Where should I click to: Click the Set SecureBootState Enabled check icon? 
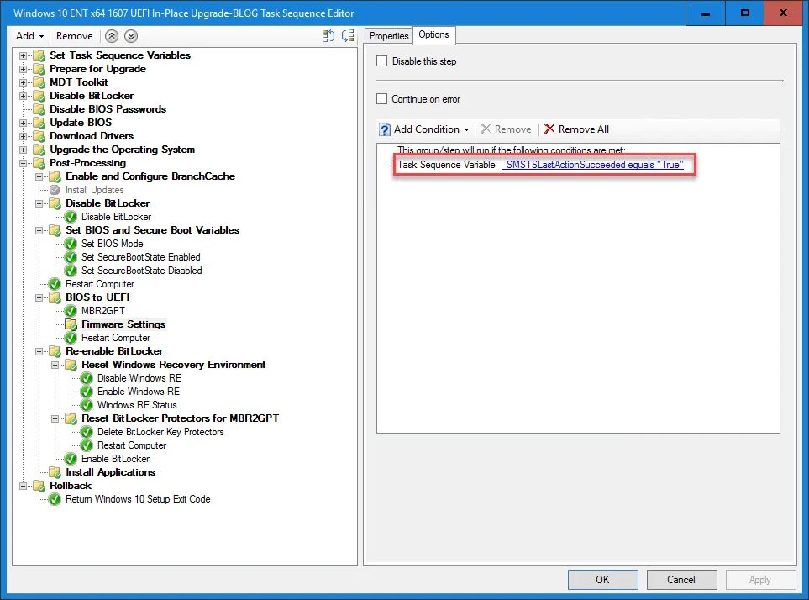click(71, 257)
